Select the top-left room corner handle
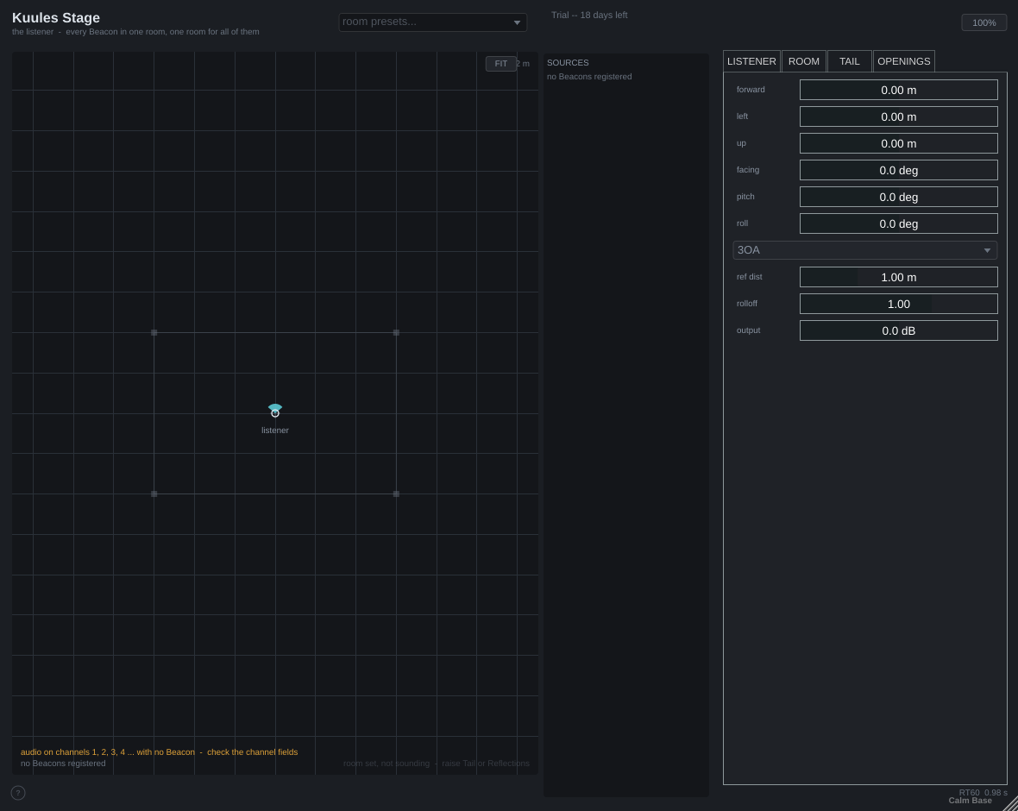Viewport: 1018px width, 811px height. (x=154, y=332)
